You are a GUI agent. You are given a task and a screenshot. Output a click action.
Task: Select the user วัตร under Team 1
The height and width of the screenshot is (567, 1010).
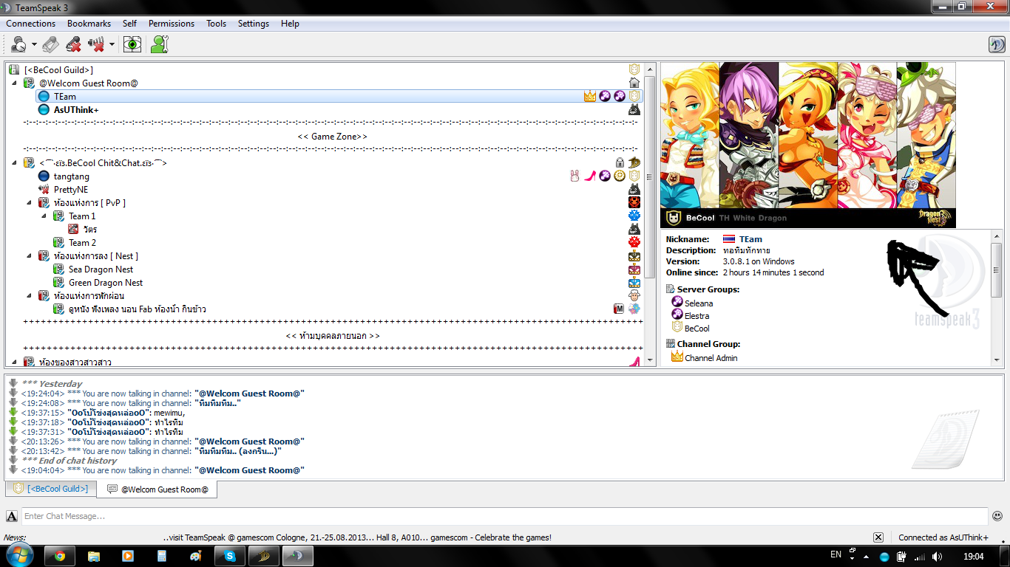coord(90,230)
